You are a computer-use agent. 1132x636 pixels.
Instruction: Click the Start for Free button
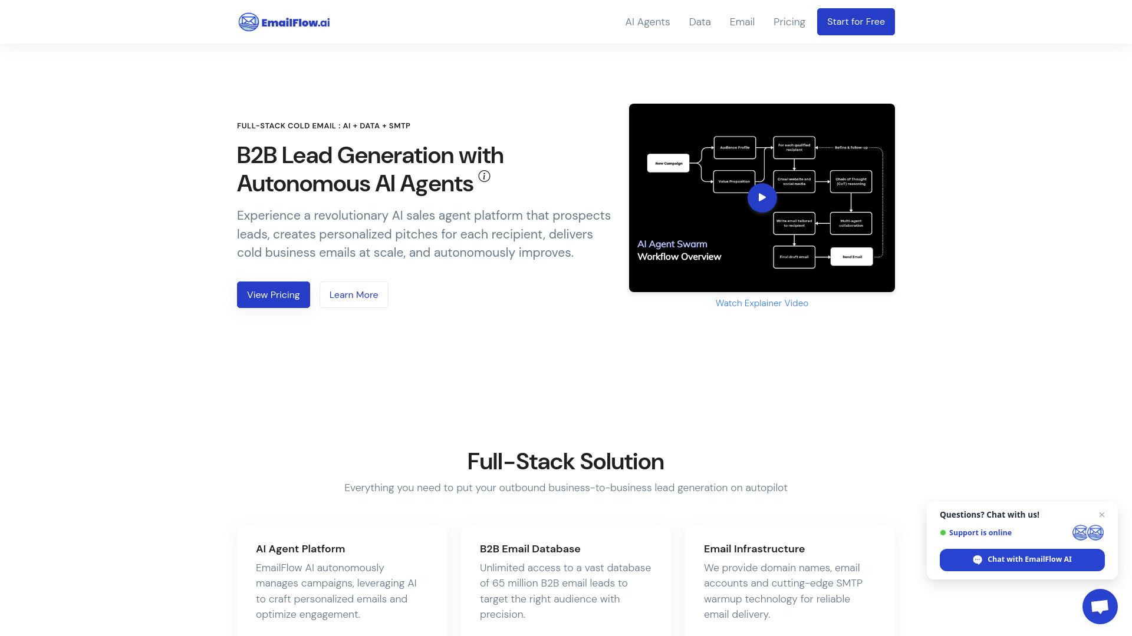coord(855,22)
